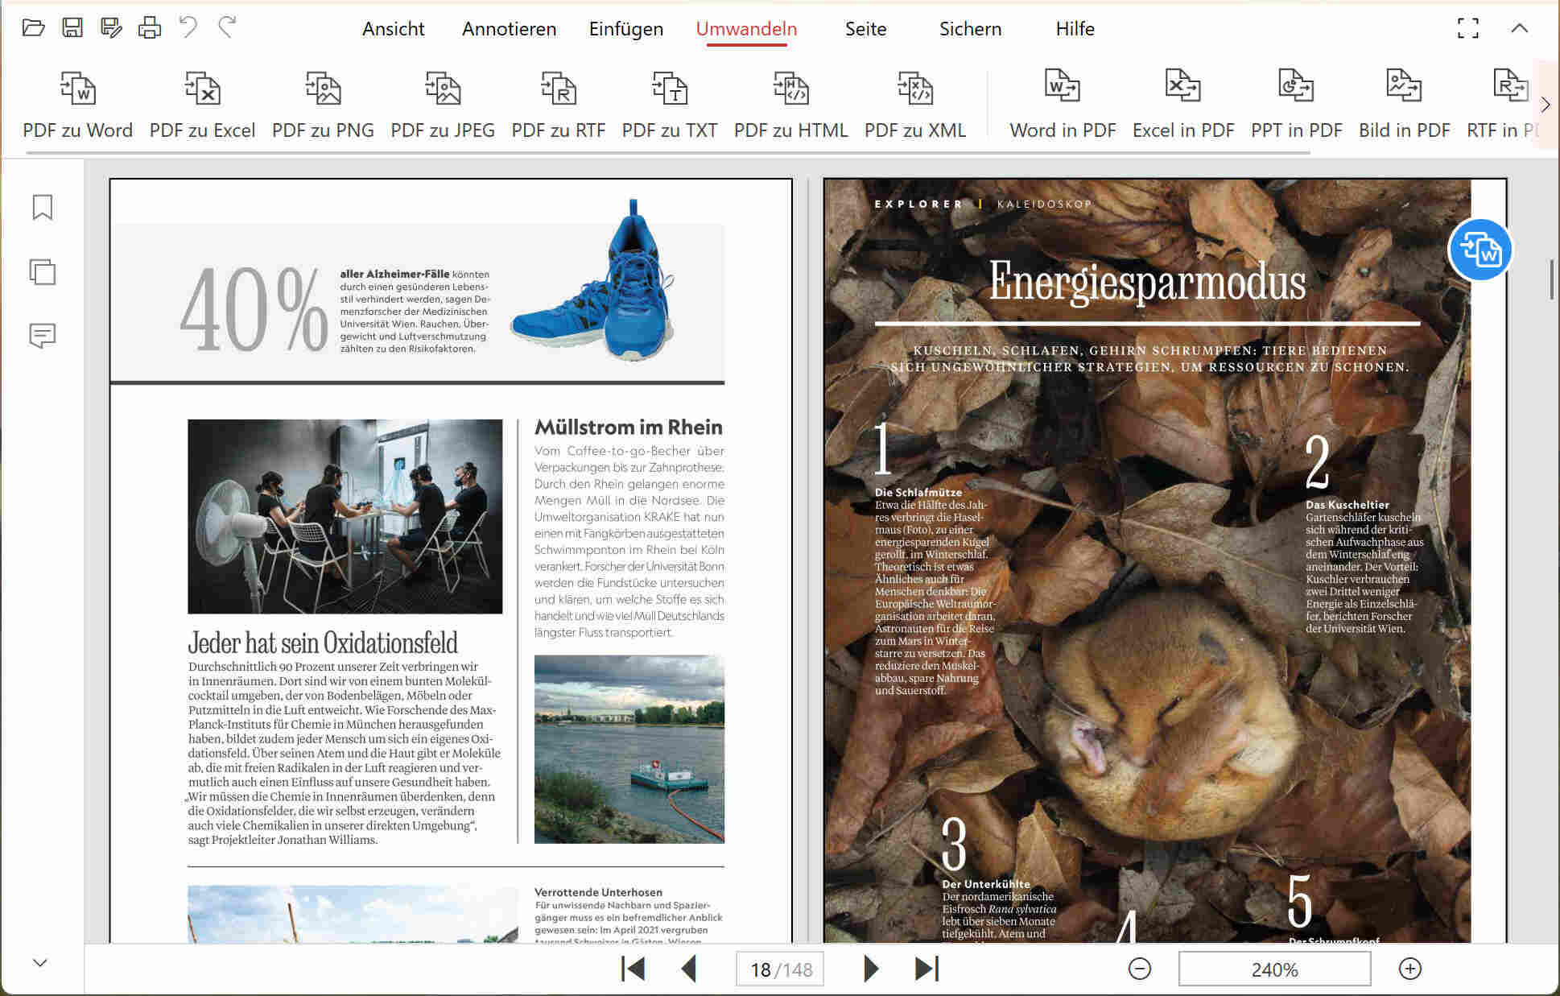Expand hidden conversion tools with the right chevron
The height and width of the screenshot is (996, 1560).
(x=1545, y=105)
